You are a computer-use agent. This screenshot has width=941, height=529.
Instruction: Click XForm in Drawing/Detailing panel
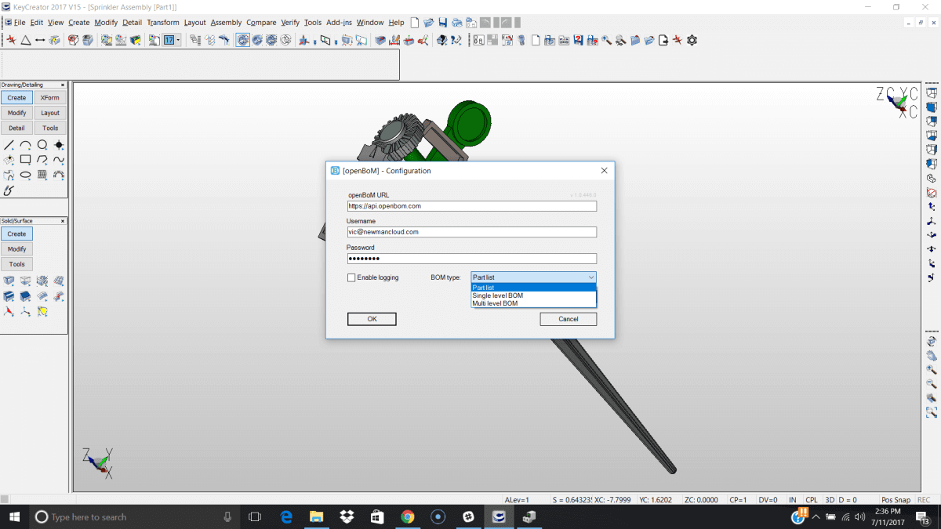[50, 98]
